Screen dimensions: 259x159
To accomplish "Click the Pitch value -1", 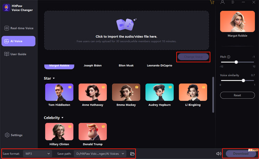I will (254, 57).
